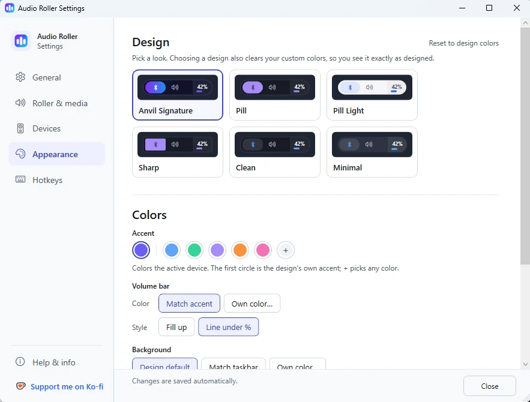530x402 pixels.
Task: Pick the pink accent color
Action: pyautogui.click(x=263, y=250)
